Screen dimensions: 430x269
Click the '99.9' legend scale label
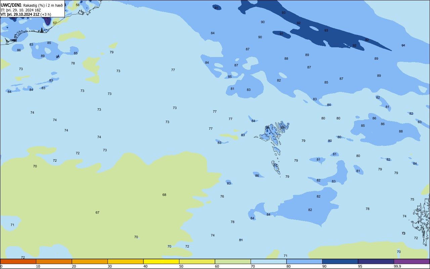coord(397,266)
